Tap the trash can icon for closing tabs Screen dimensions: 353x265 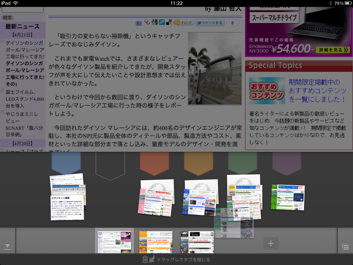pos(144,259)
